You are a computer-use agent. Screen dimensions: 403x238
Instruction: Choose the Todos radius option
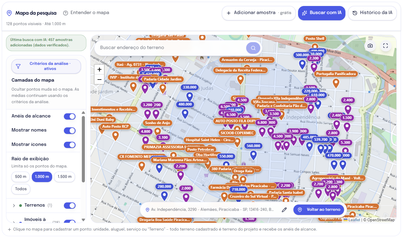pyautogui.click(x=21, y=189)
